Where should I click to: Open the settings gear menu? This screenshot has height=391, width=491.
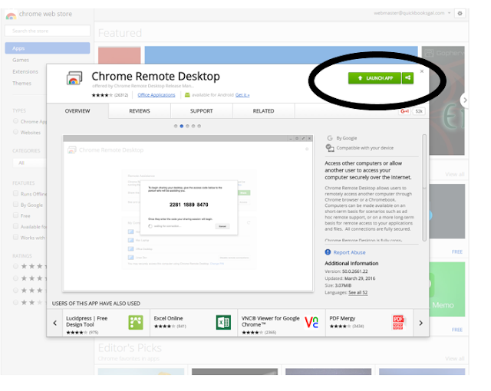coord(460,14)
